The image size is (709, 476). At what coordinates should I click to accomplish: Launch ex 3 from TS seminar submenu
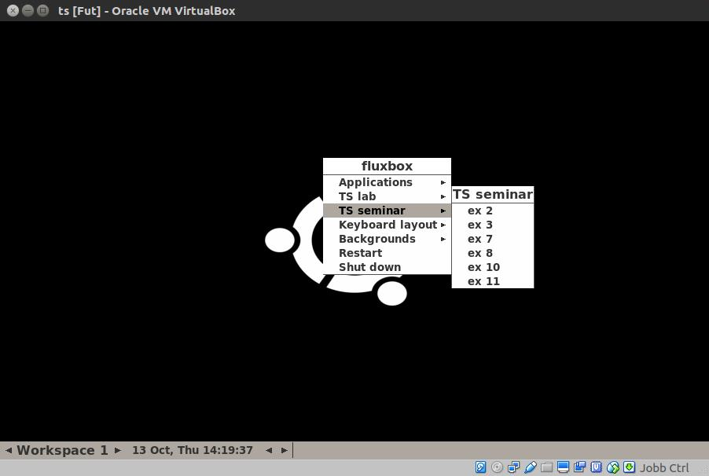point(492,225)
